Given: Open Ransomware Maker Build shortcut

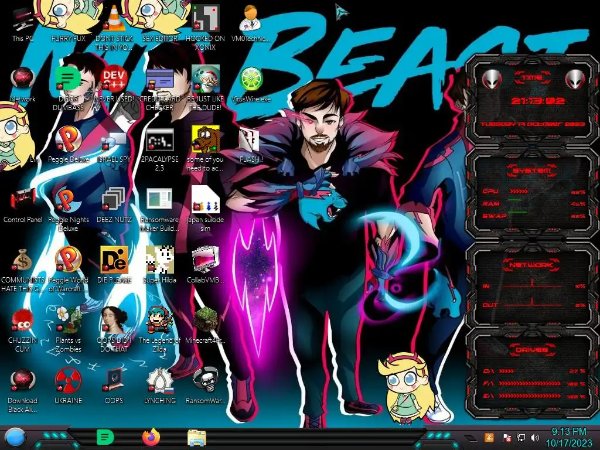Looking at the screenshot, I should tap(159, 200).
